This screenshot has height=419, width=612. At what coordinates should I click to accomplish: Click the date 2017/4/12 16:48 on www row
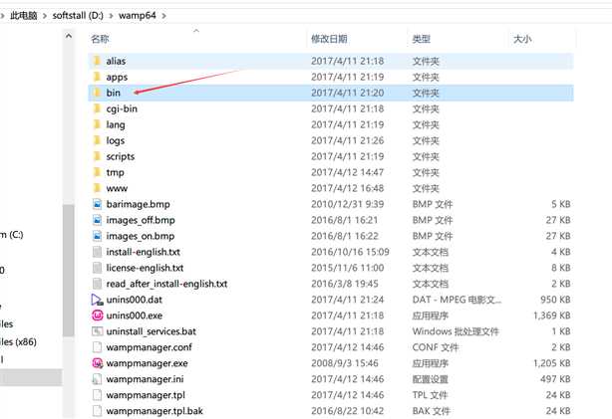point(348,188)
